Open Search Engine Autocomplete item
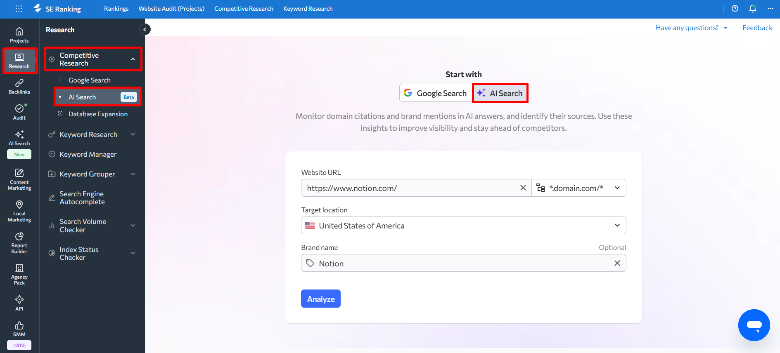This screenshot has width=780, height=353. coord(82,198)
